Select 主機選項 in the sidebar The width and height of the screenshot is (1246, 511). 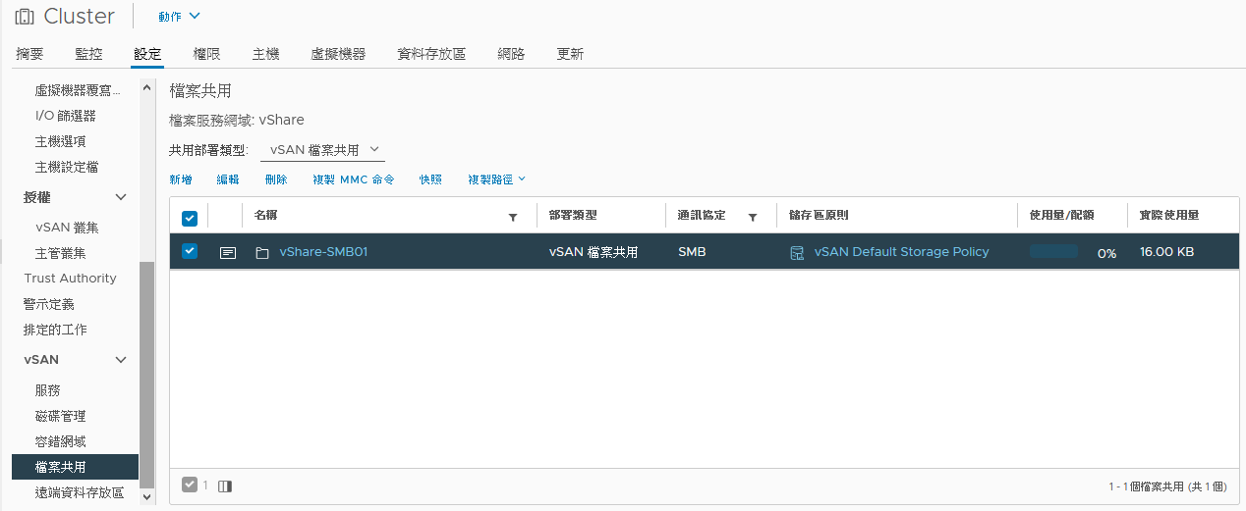click(x=60, y=141)
